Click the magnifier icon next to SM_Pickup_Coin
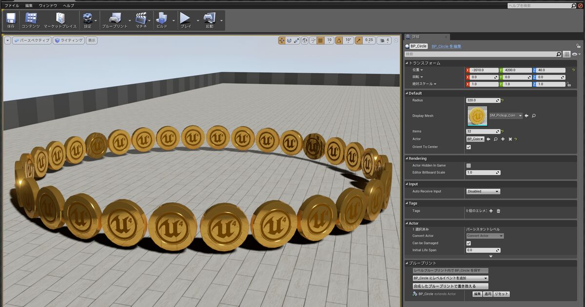585x307 pixels. tap(534, 116)
